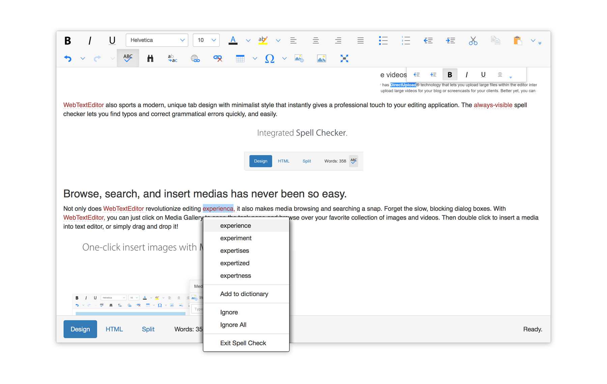Image resolution: width=607 pixels, height=384 pixels.
Task: Click Exit Spell Check option
Action: tap(243, 343)
